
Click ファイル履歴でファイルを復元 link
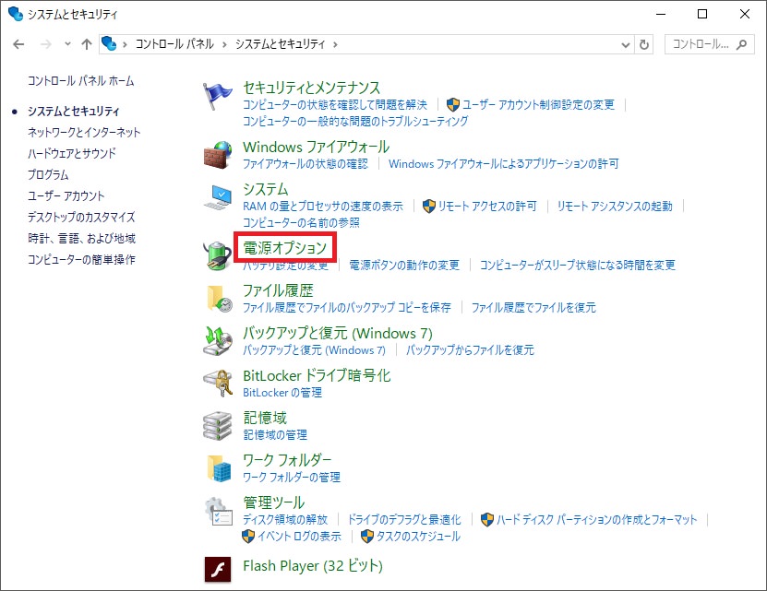click(x=533, y=307)
